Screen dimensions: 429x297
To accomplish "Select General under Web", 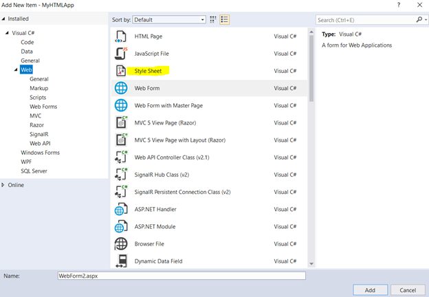I will pos(39,79).
